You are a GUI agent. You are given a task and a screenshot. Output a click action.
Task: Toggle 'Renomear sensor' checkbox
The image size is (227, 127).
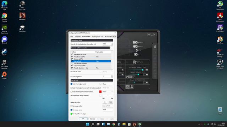(71, 110)
